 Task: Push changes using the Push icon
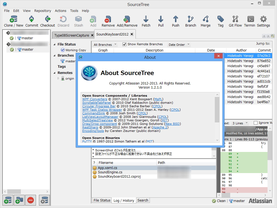tap(175, 21)
